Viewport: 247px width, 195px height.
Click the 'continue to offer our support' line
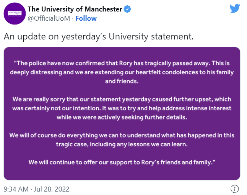click(122, 162)
